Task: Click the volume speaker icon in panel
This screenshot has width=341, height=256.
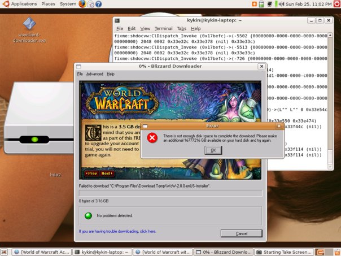Action: click(x=282, y=4)
